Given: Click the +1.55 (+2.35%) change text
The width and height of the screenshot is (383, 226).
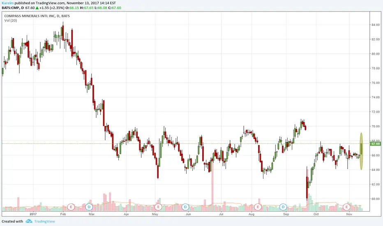Looking at the screenshot, I should [x=52, y=8].
